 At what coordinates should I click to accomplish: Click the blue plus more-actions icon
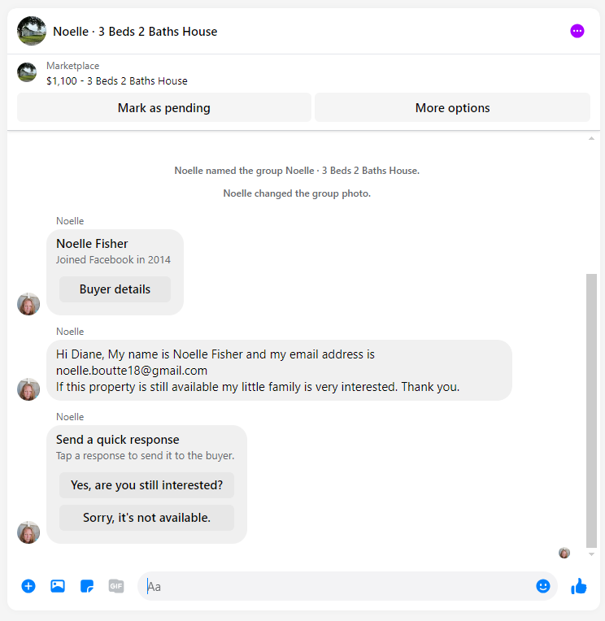28,586
